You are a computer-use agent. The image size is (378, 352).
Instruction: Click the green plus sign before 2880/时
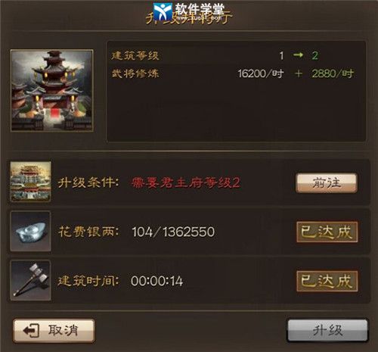click(299, 73)
